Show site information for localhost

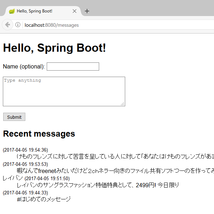(x=18, y=25)
